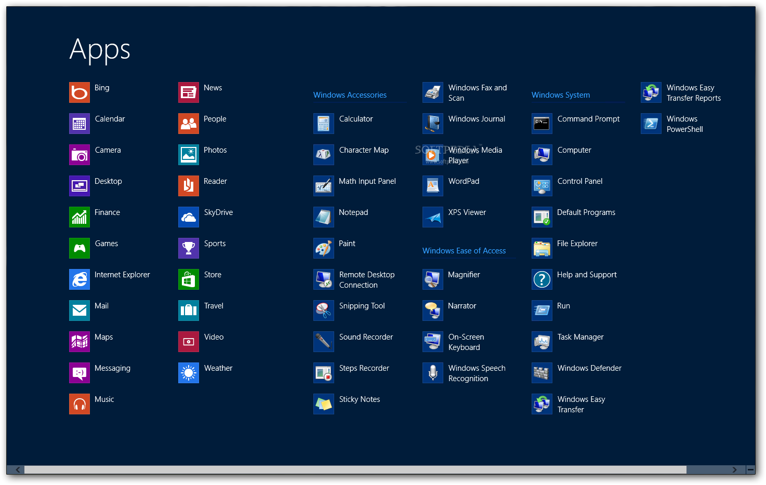Open the Help and Support question-mark icon
766x485 pixels.
tap(542, 279)
